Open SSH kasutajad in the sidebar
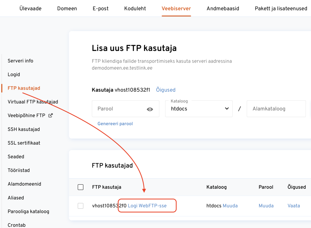 pos(24,129)
